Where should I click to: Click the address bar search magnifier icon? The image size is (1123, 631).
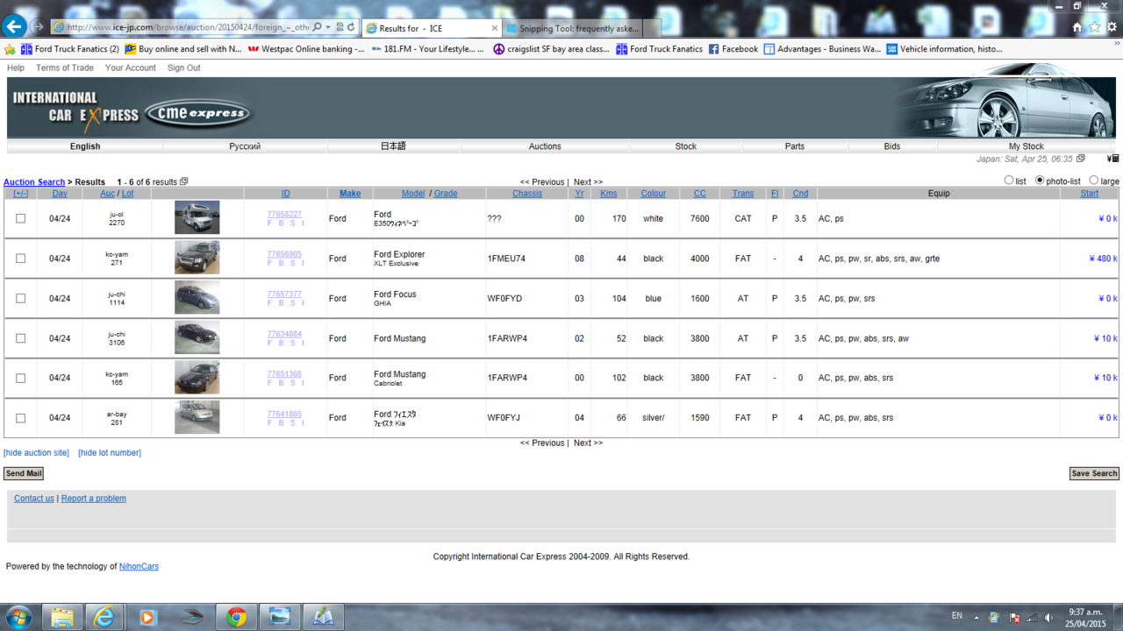317,27
